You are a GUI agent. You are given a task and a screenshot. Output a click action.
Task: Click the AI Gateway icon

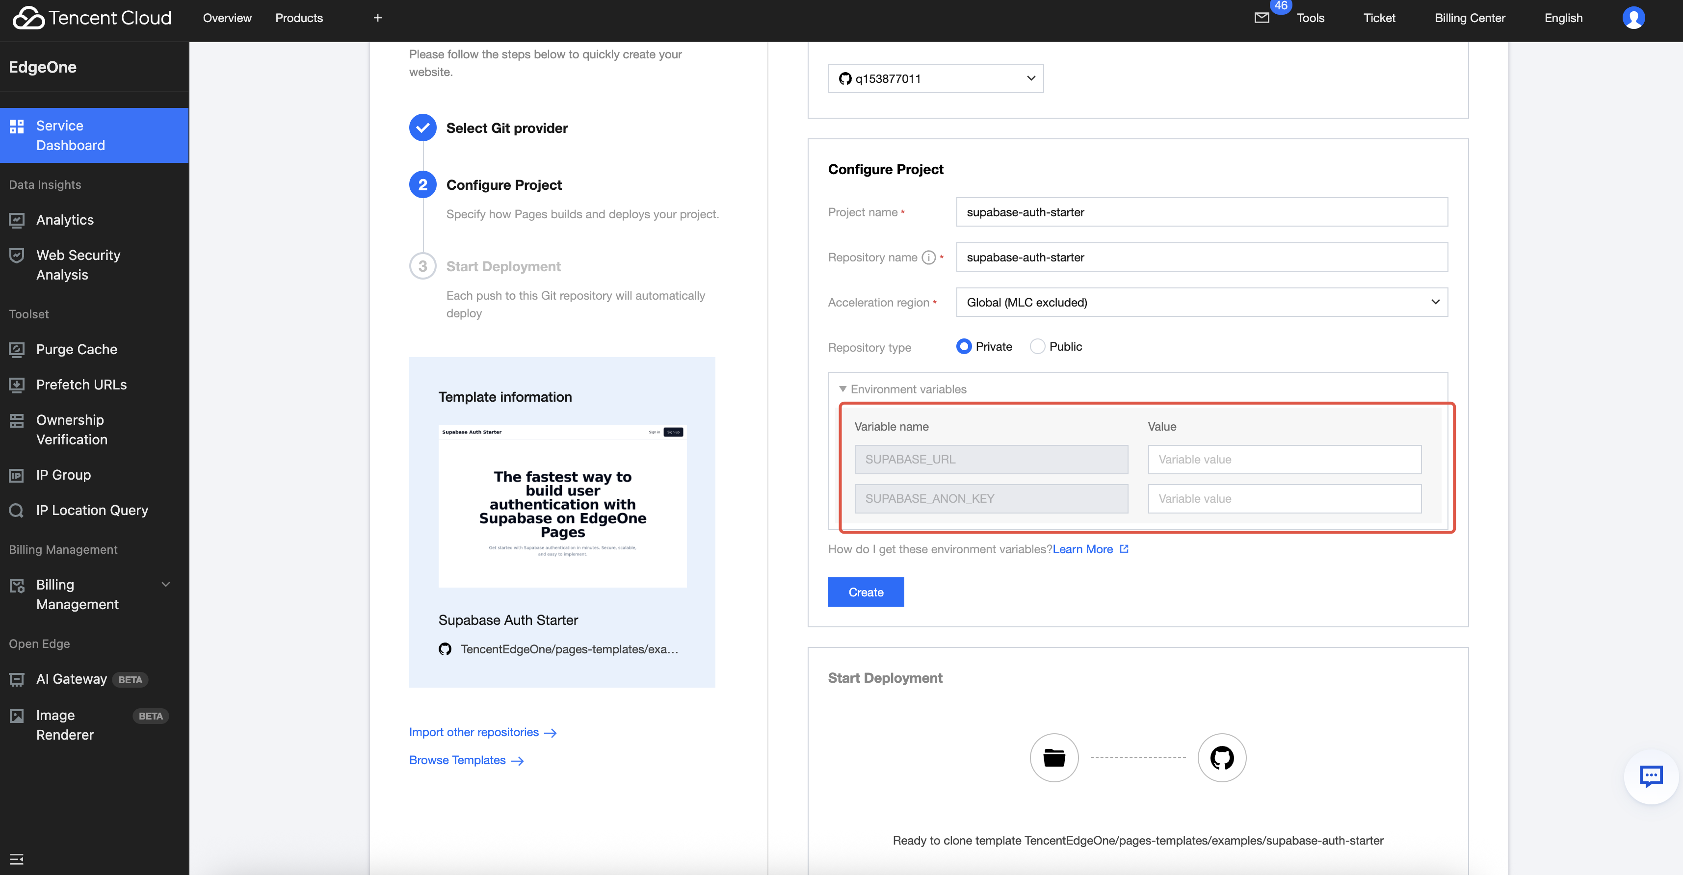pos(17,679)
